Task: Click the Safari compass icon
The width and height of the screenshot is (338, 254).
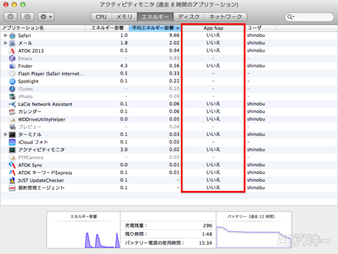Action: tap(12, 36)
